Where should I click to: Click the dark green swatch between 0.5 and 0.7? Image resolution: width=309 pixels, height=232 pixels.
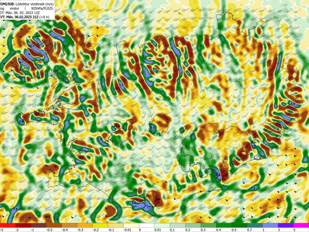[239, 225]
